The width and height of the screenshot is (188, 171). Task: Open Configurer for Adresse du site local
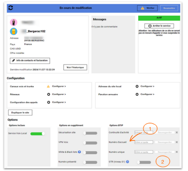tap(147, 86)
